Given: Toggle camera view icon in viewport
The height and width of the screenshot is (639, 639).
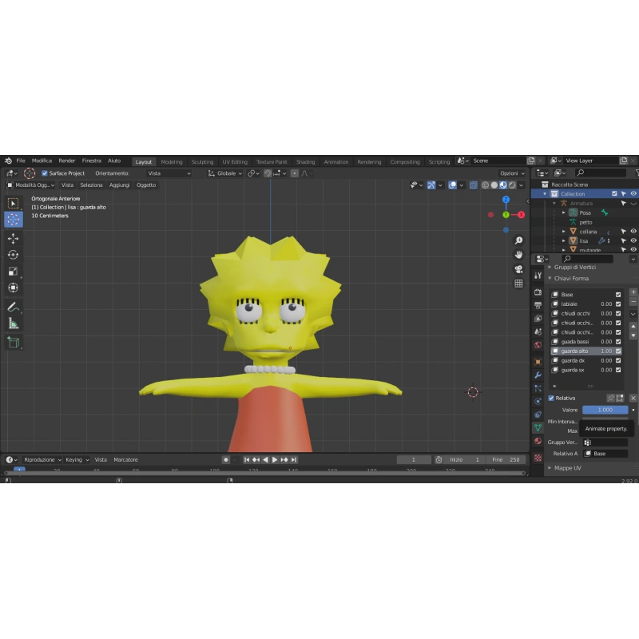Looking at the screenshot, I should pos(518,269).
